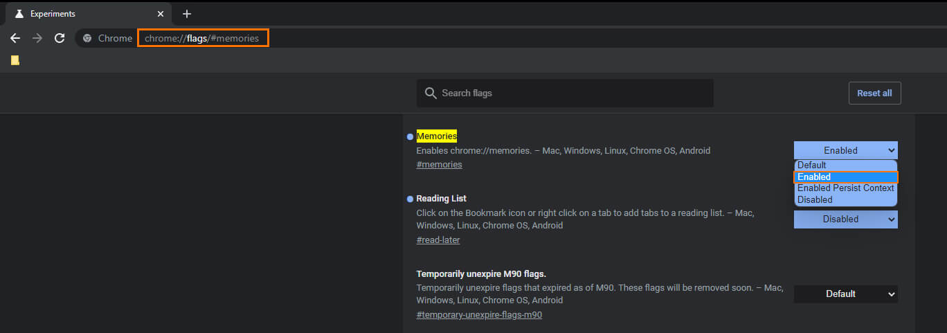
Task: Open the #temporary-unexpire-flags-m90 link
Action: point(479,315)
